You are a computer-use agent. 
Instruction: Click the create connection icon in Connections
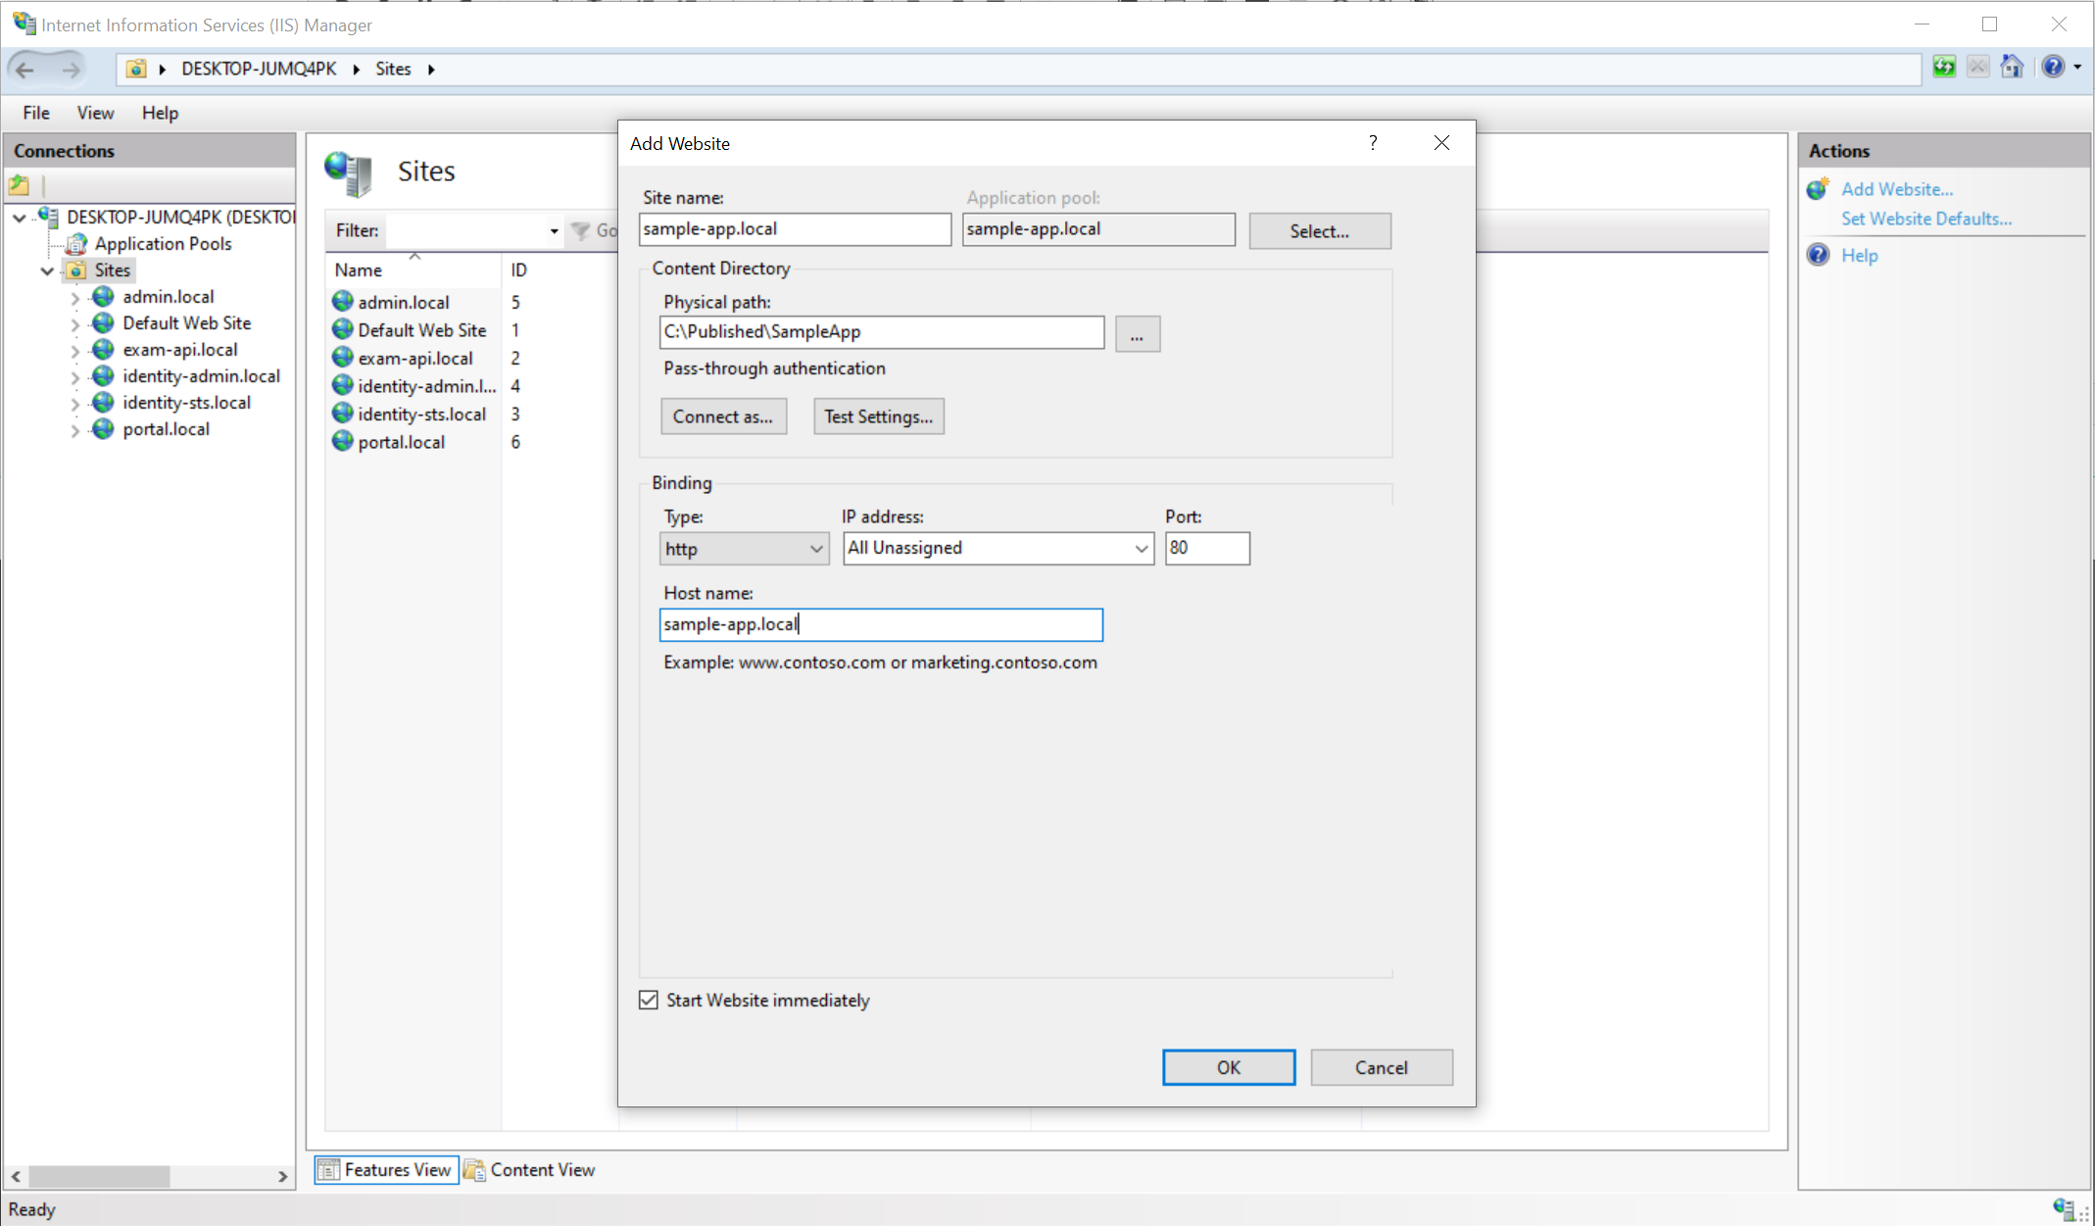coord(20,185)
